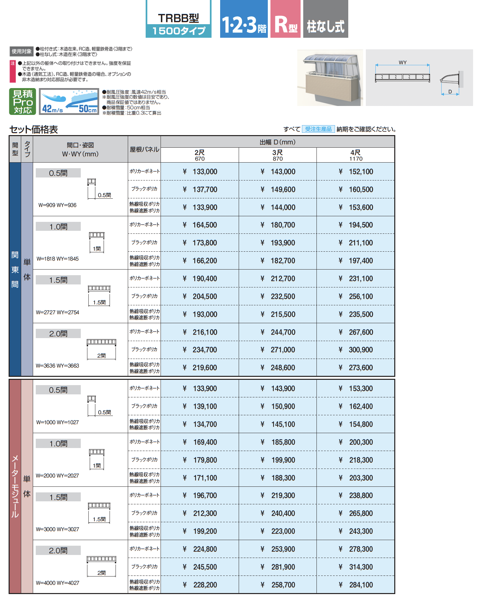Click the ¥145,100 price cell
Screen dimensions: 482x602
[x=278, y=424]
